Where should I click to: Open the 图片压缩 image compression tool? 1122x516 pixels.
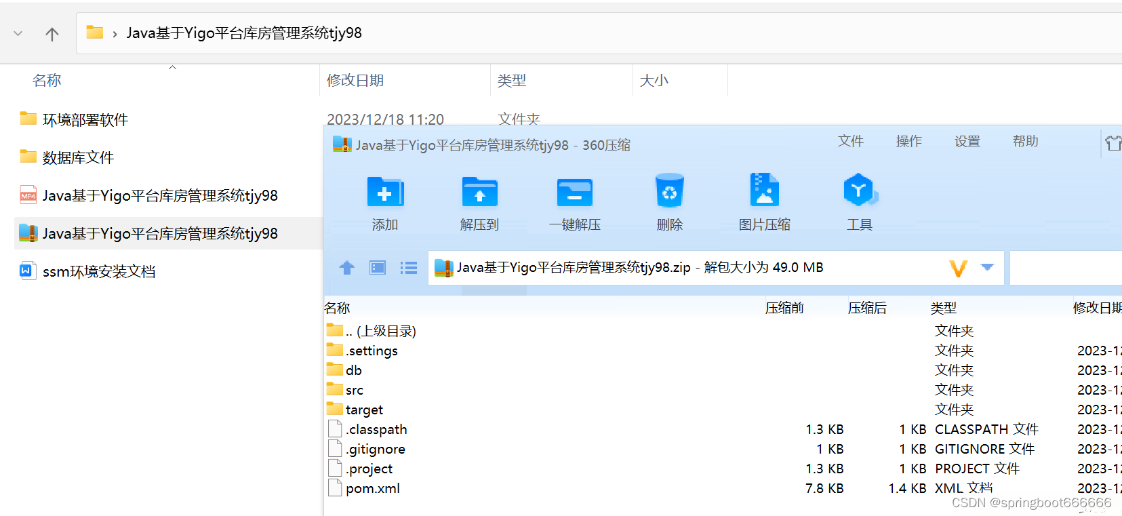[765, 190]
